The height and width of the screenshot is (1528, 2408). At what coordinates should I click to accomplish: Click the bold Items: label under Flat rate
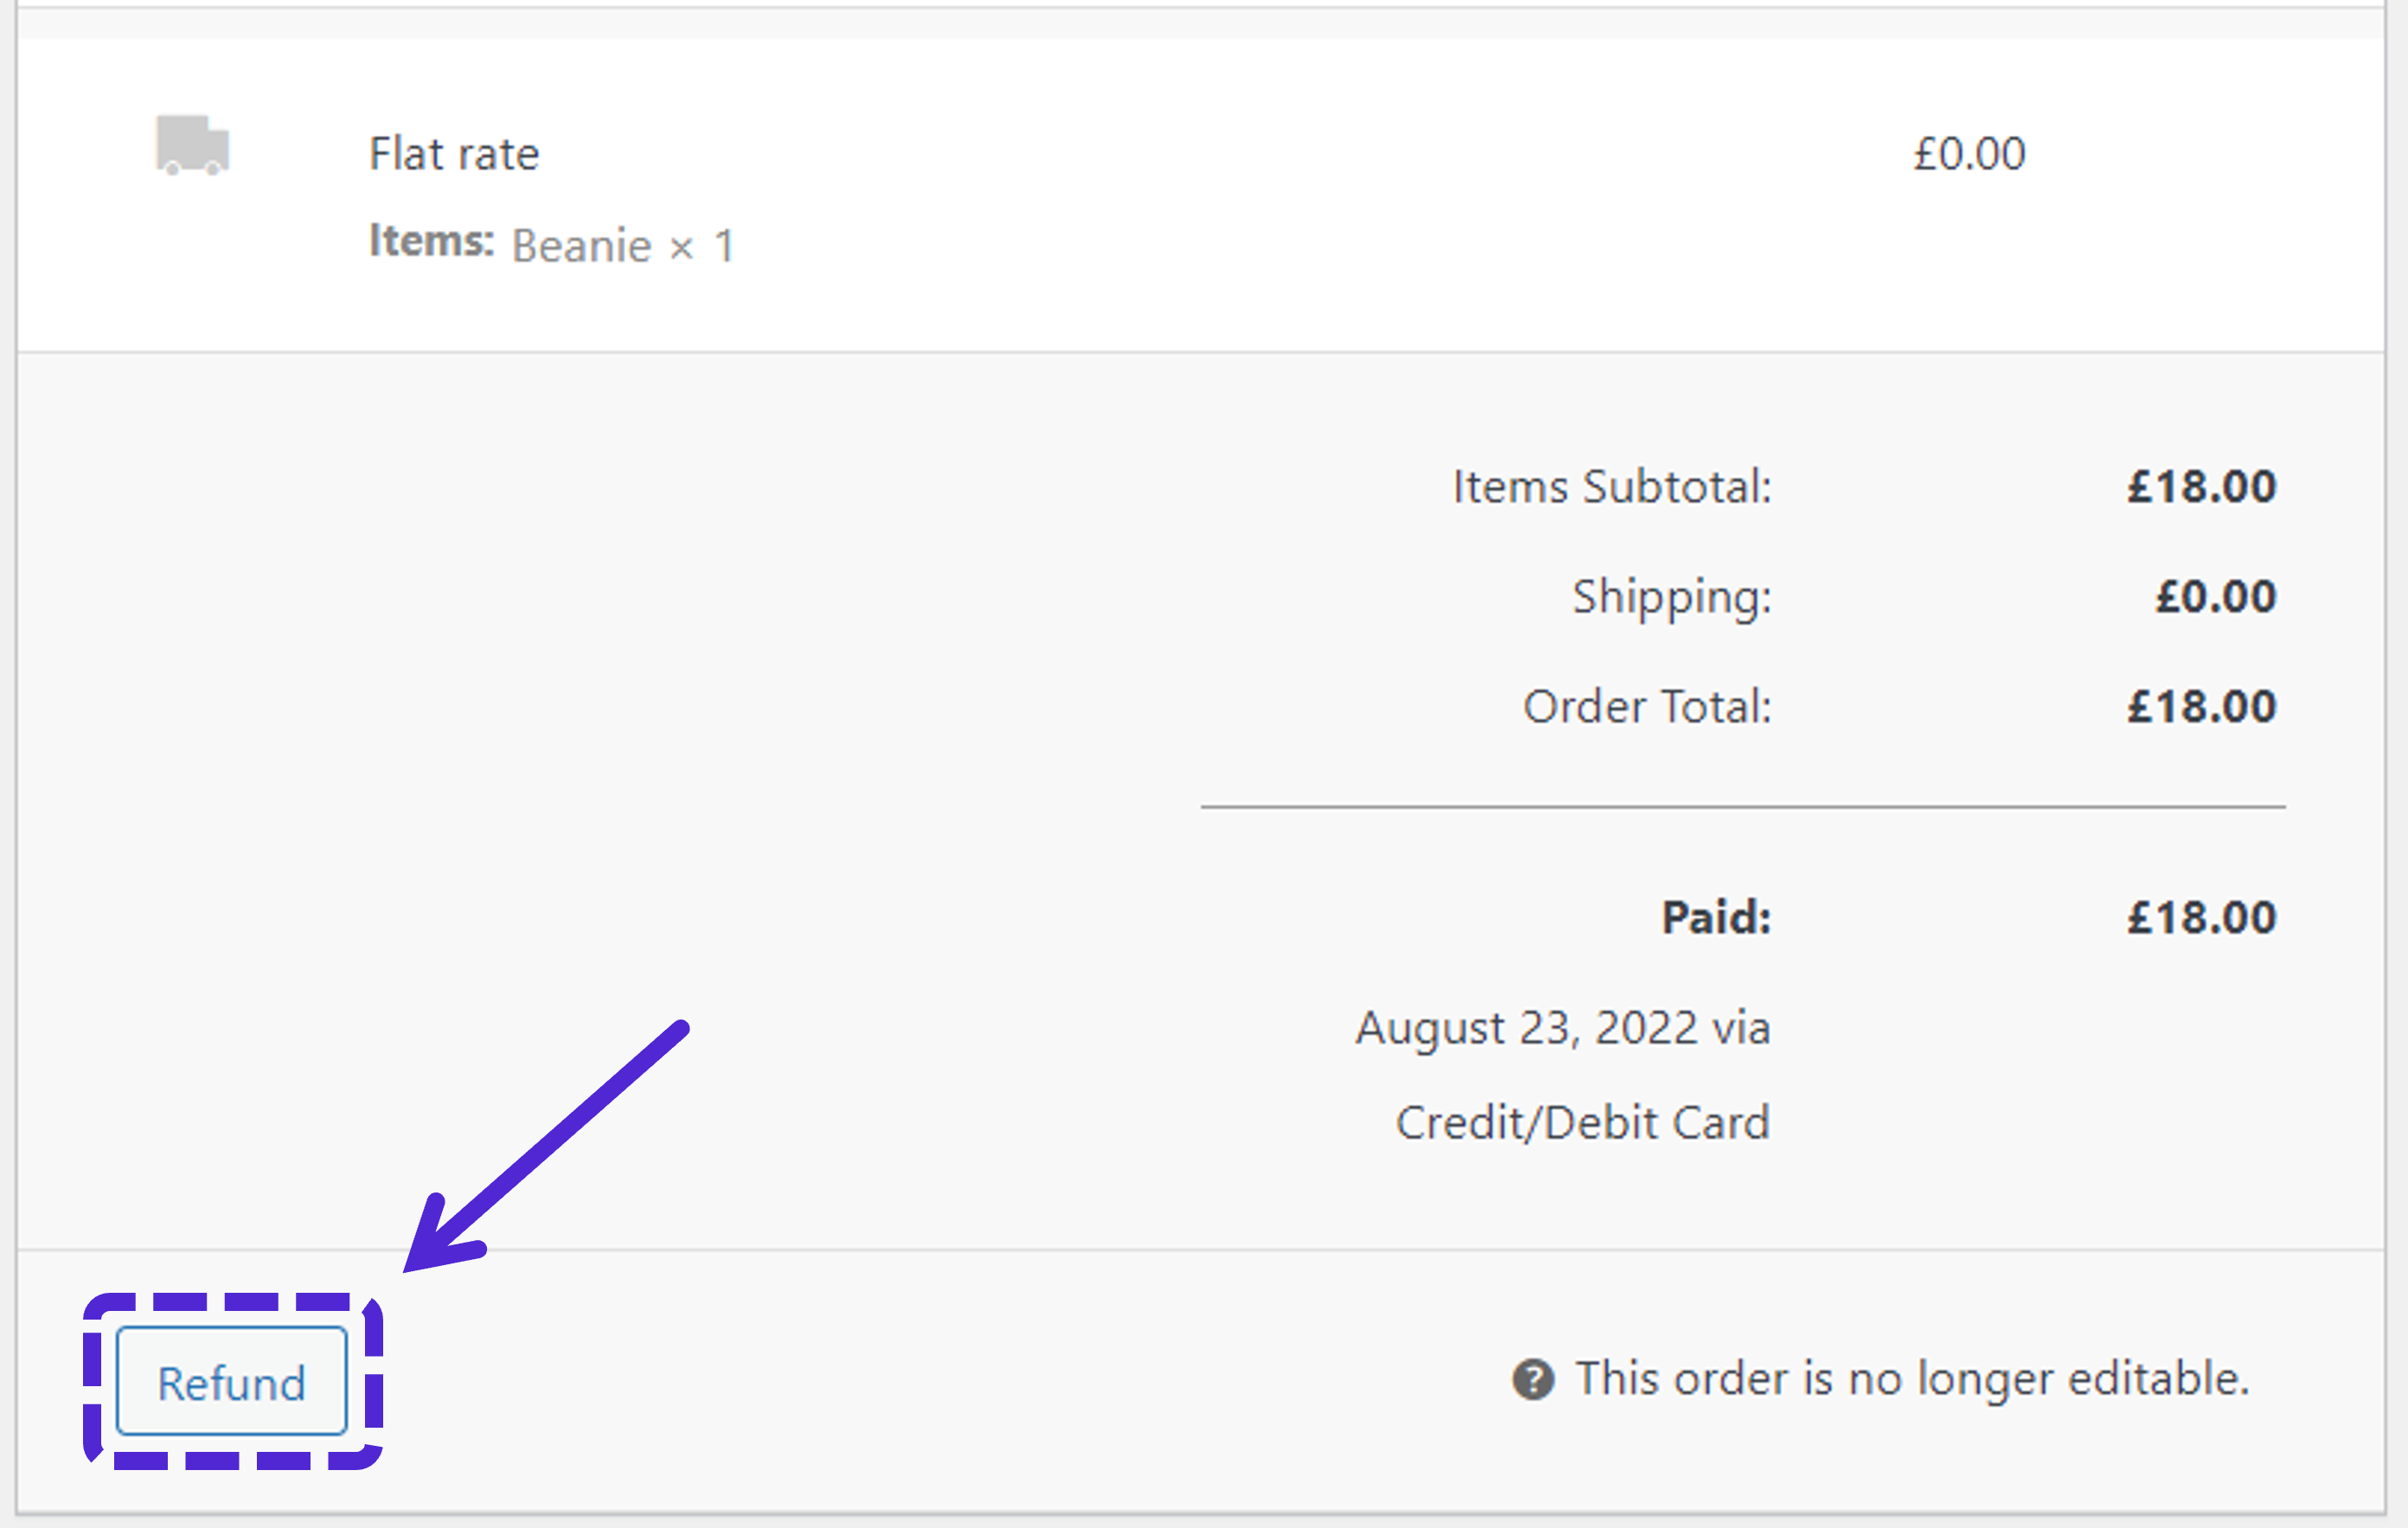tap(431, 242)
